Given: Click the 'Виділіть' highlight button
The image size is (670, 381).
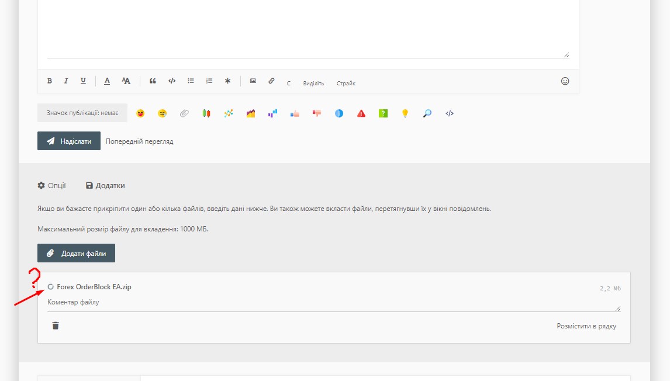Looking at the screenshot, I should [x=313, y=84].
